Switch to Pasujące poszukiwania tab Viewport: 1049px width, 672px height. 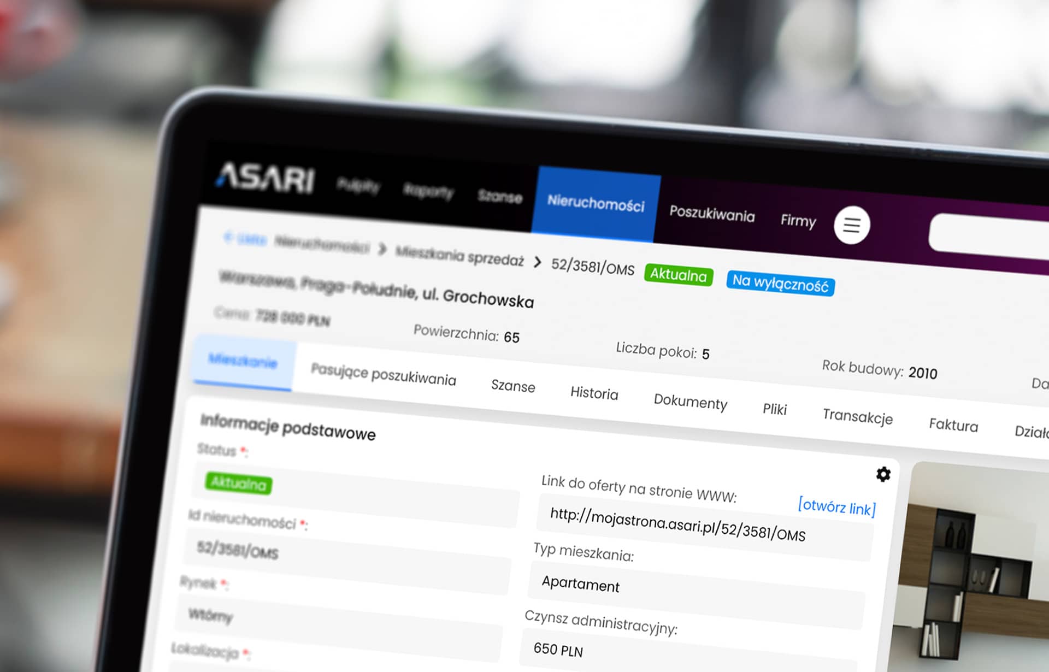pos(383,375)
